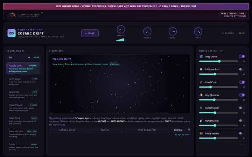Click the master level meter bars

[120, 40]
